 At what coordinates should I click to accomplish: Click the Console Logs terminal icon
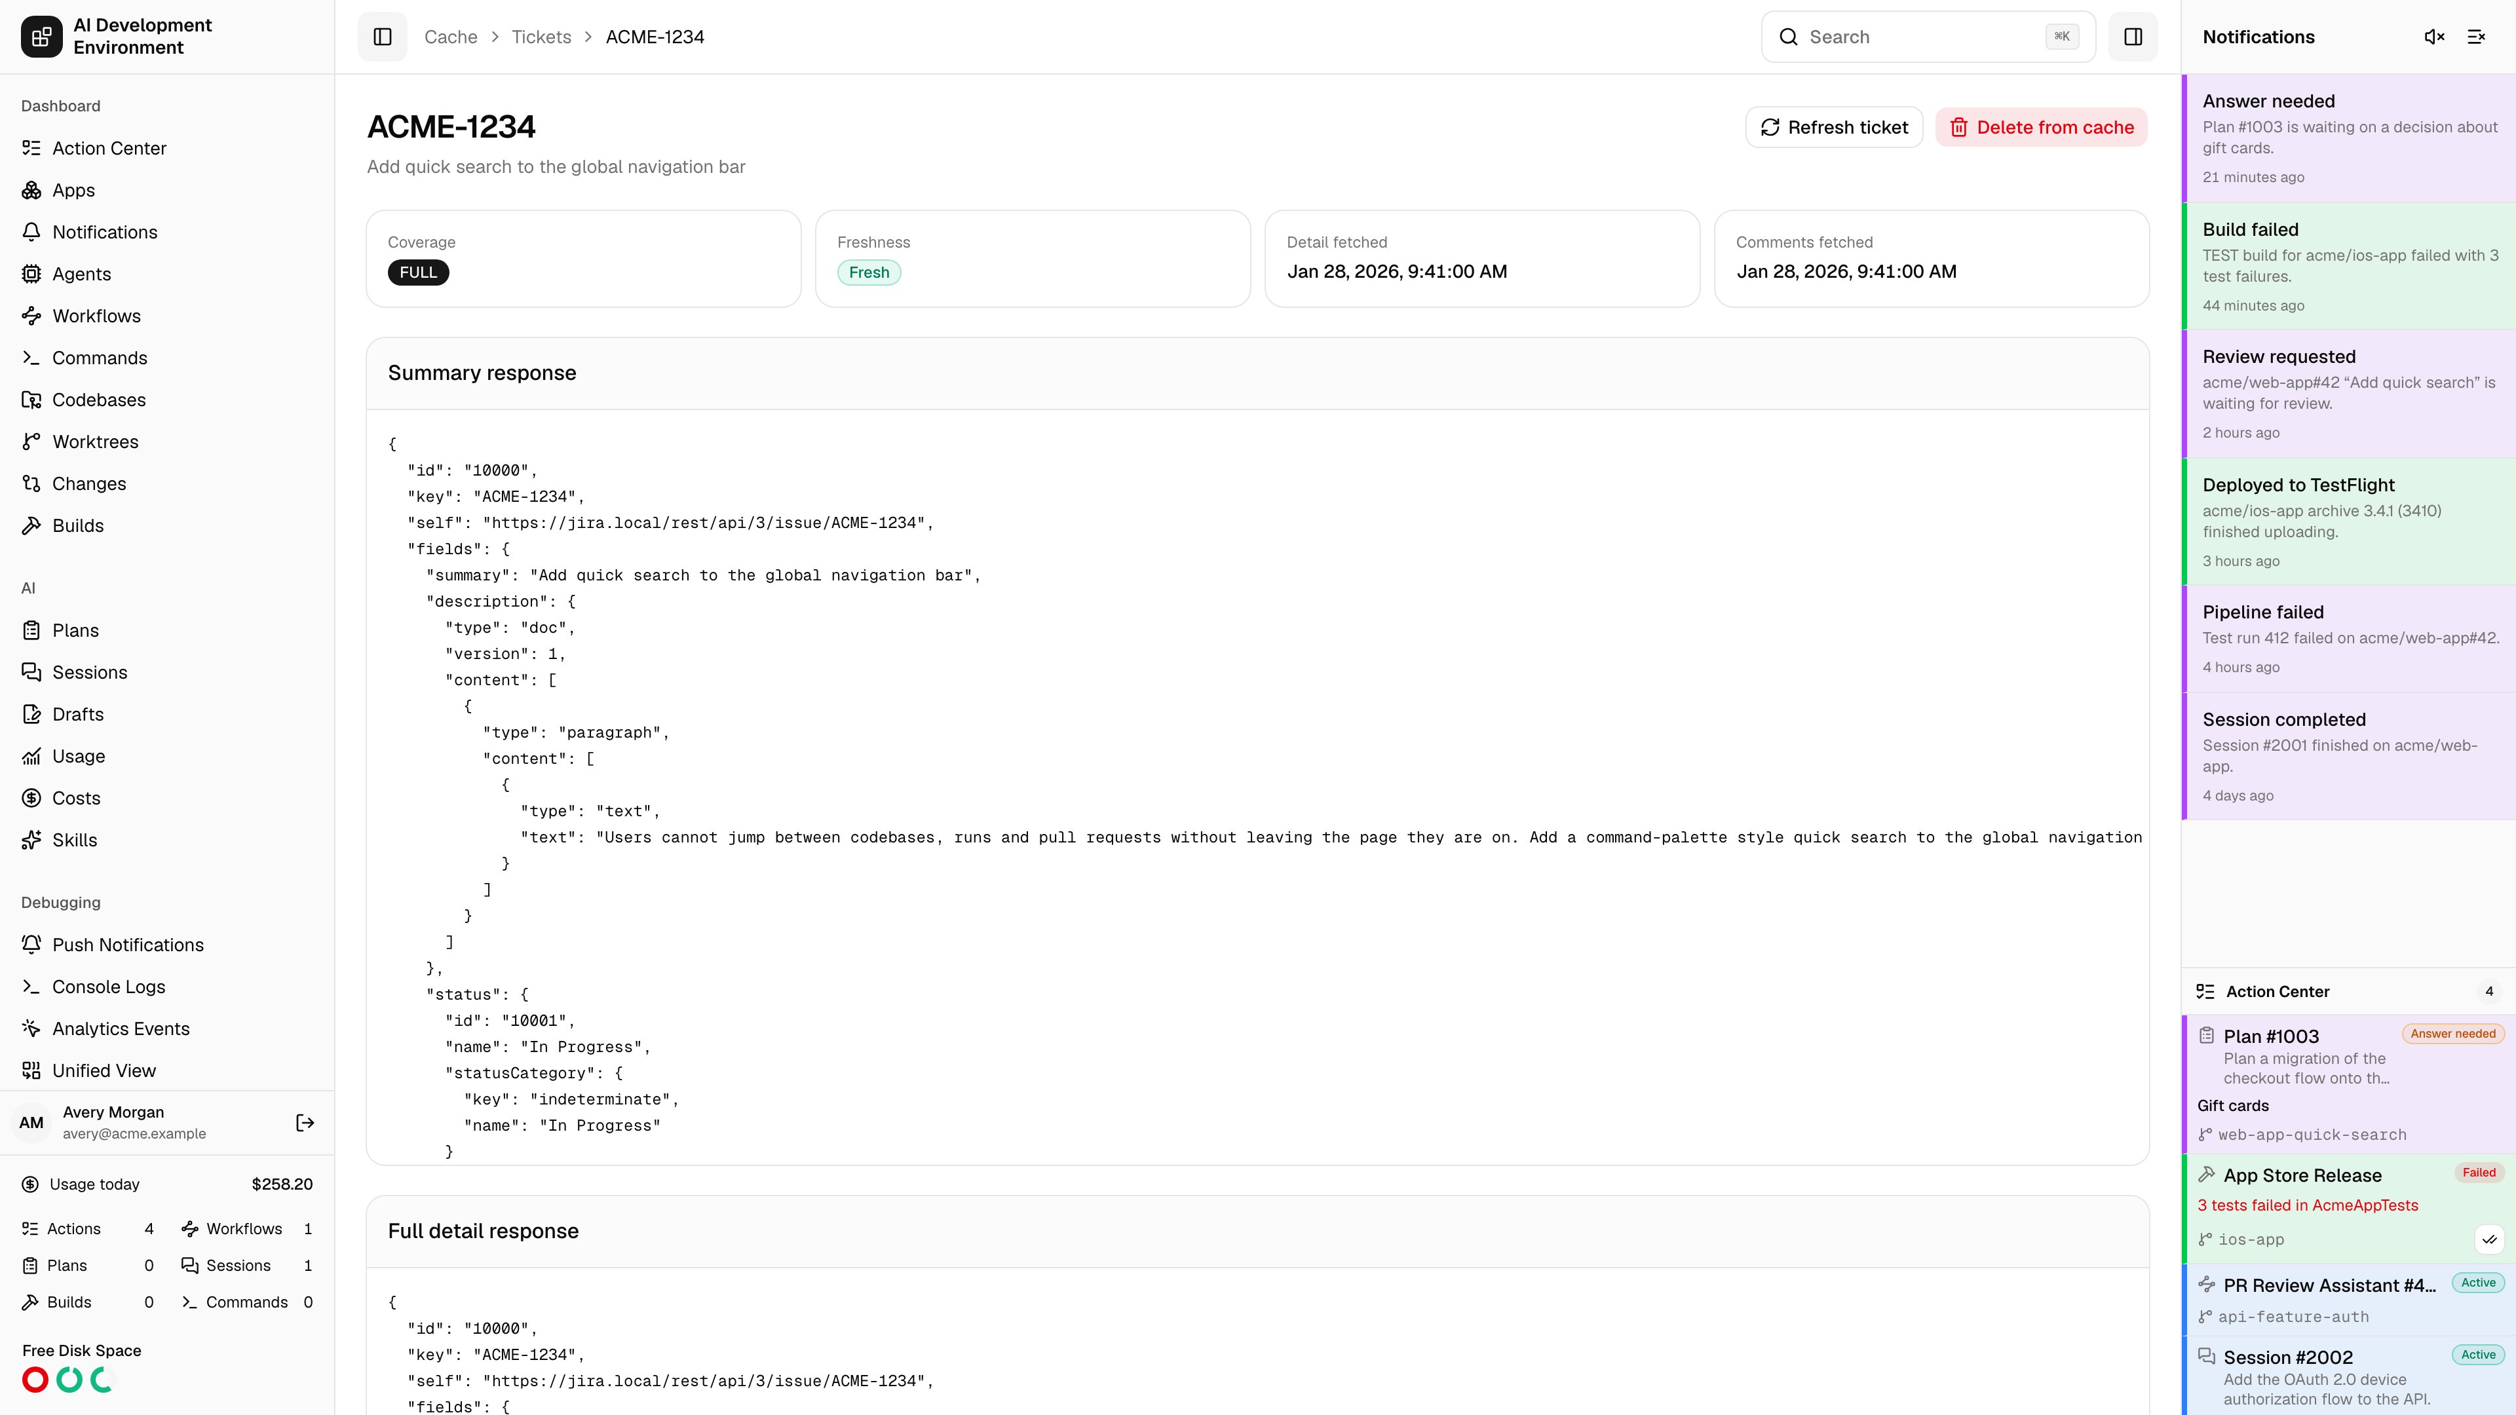(31, 987)
